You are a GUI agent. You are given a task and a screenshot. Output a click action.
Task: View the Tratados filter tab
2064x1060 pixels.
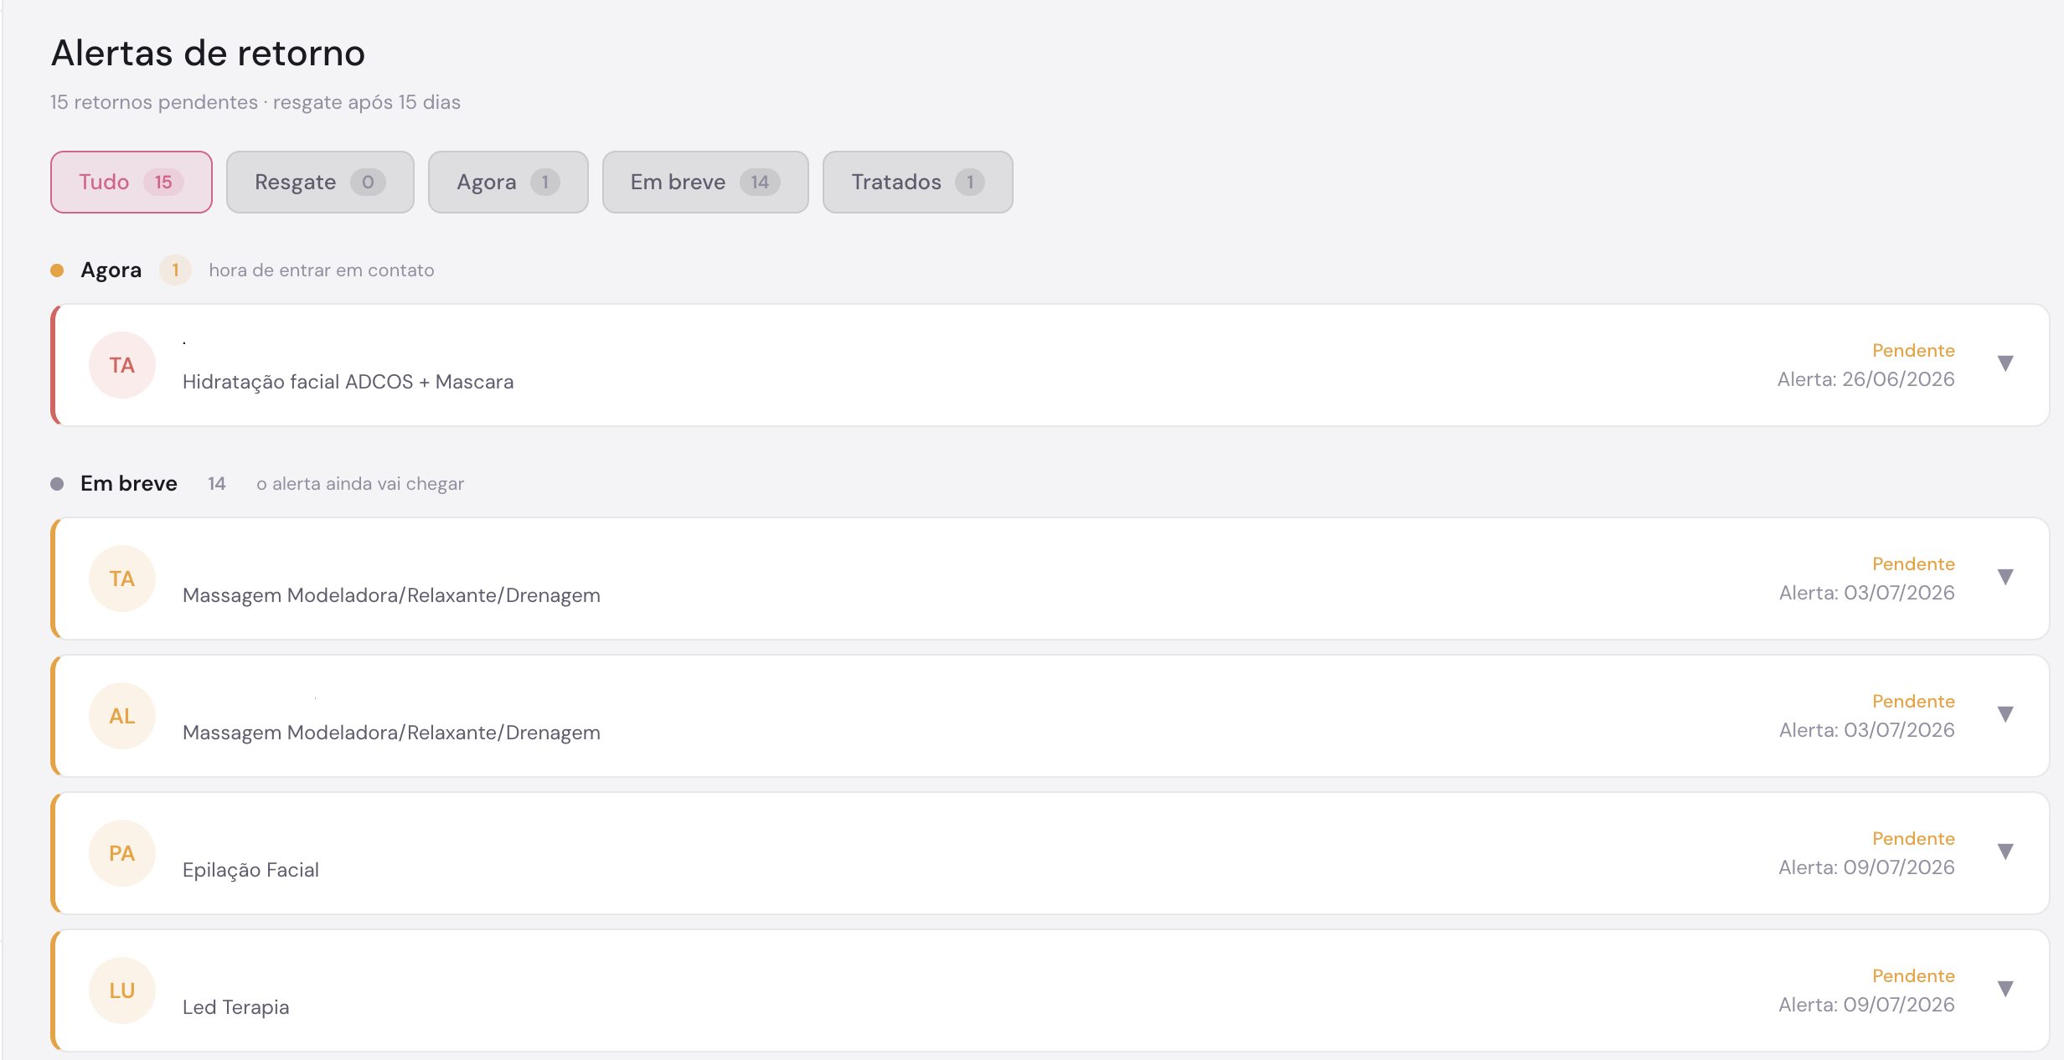click(918, 182)
